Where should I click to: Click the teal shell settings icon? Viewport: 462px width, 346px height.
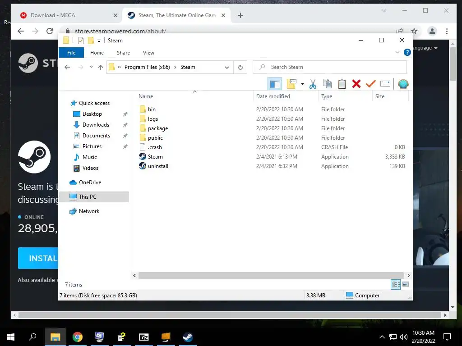point(403,84)
